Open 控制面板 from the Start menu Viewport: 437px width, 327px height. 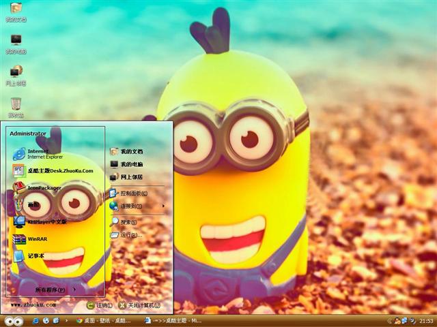click(134, 193)
